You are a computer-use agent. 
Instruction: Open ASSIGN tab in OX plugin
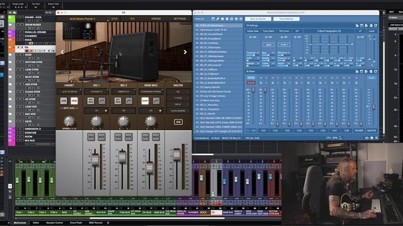tap(156, 19)
